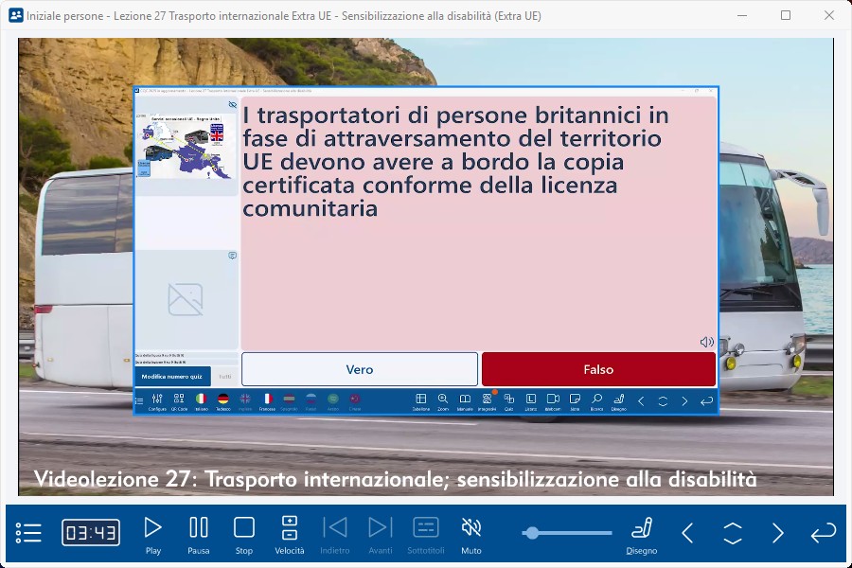Open the chapter list menu in player bar

coord(28,533)
